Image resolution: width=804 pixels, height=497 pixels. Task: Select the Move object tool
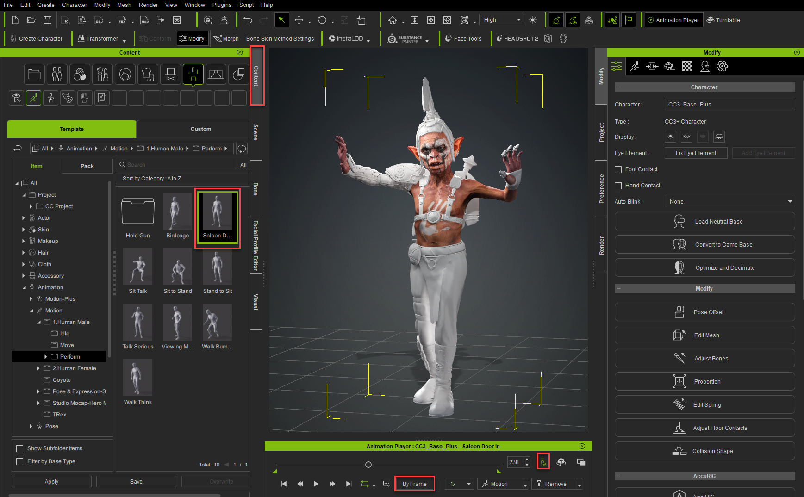(299, 20)
